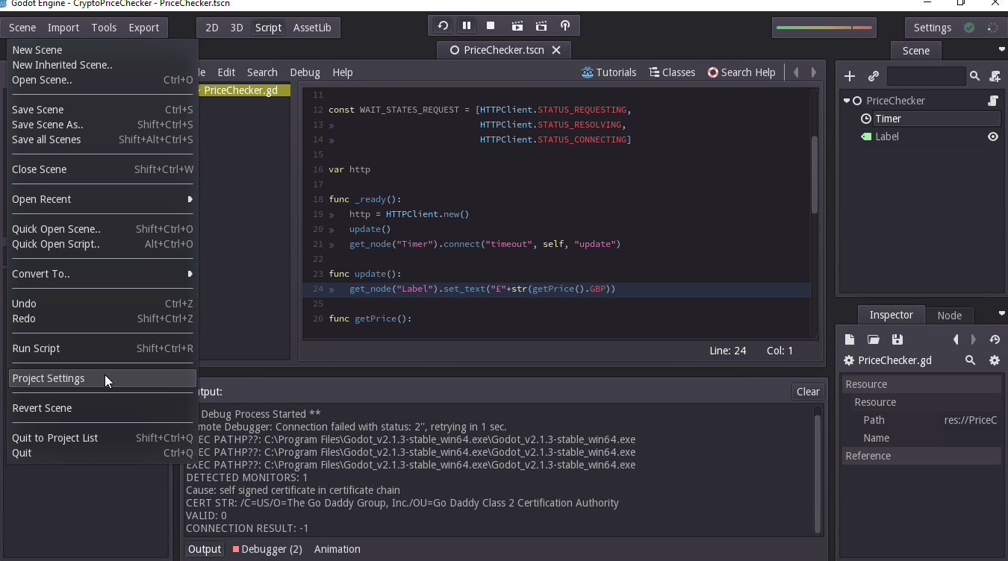The height and width of the screenshot is (561, 1008).
Task: Click the scene tree filter search field
Action: (x=926, y=76)
